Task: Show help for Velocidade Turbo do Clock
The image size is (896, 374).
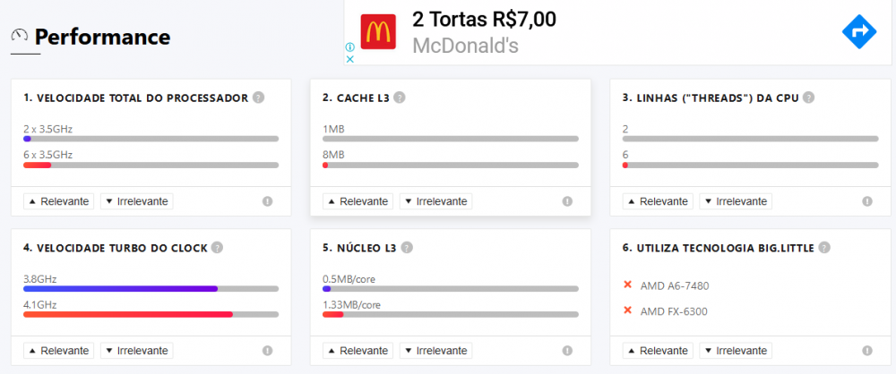Action: (x=217, y=248)
